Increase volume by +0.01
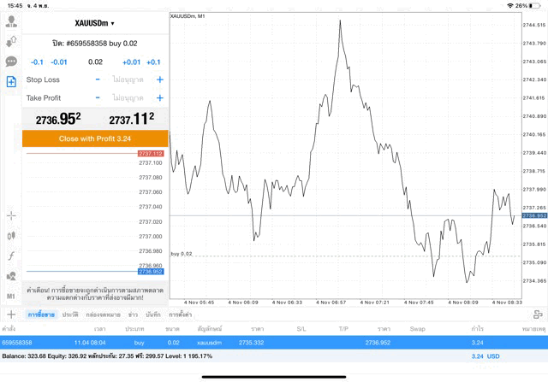Viewport: 548px width, 382px height. 131,62
